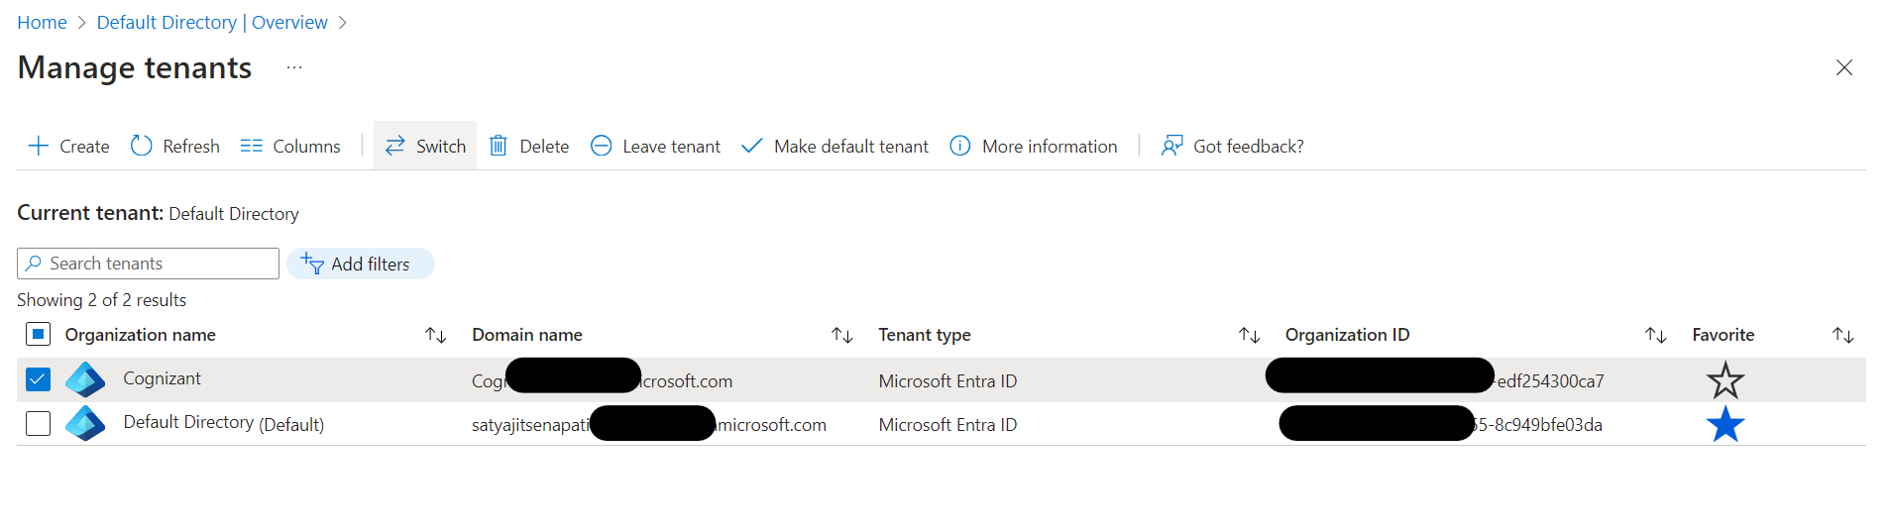Click the Switch tenant button

pyautogui.click(x=425, y=147)
